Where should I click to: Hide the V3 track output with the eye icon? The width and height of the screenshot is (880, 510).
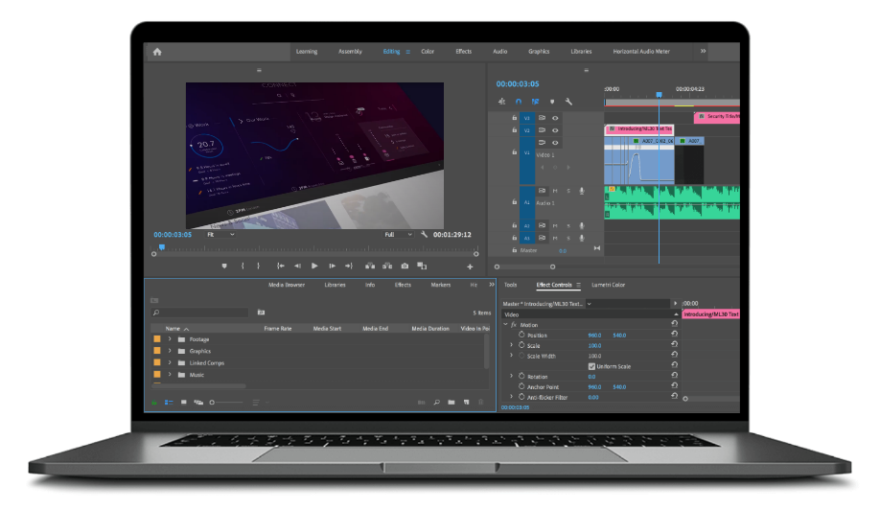(555, 118)
